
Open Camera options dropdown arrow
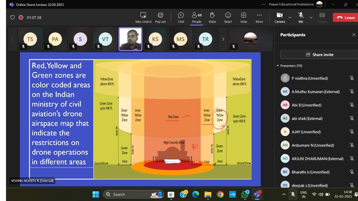290,18
